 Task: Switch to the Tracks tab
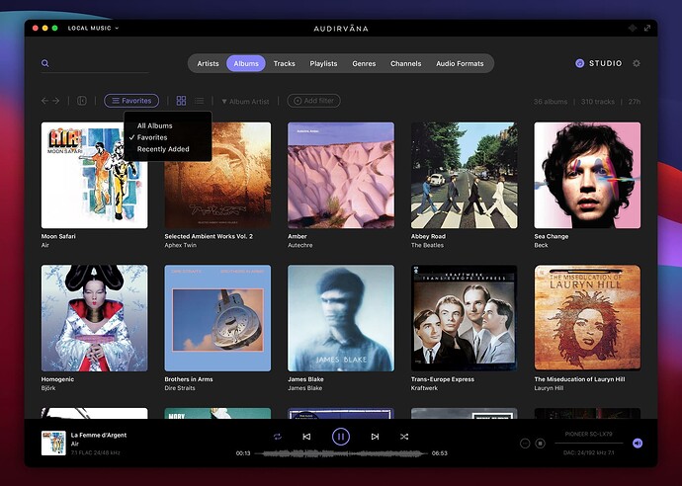point(285,63)
